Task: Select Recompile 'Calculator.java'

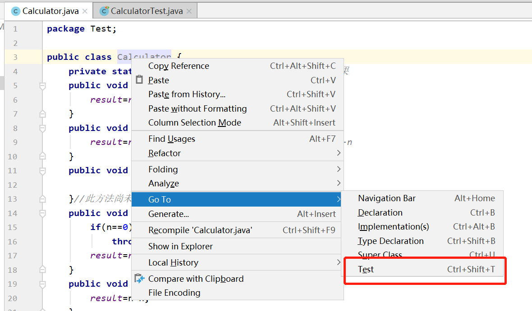Action: click(x=237, y=230)
